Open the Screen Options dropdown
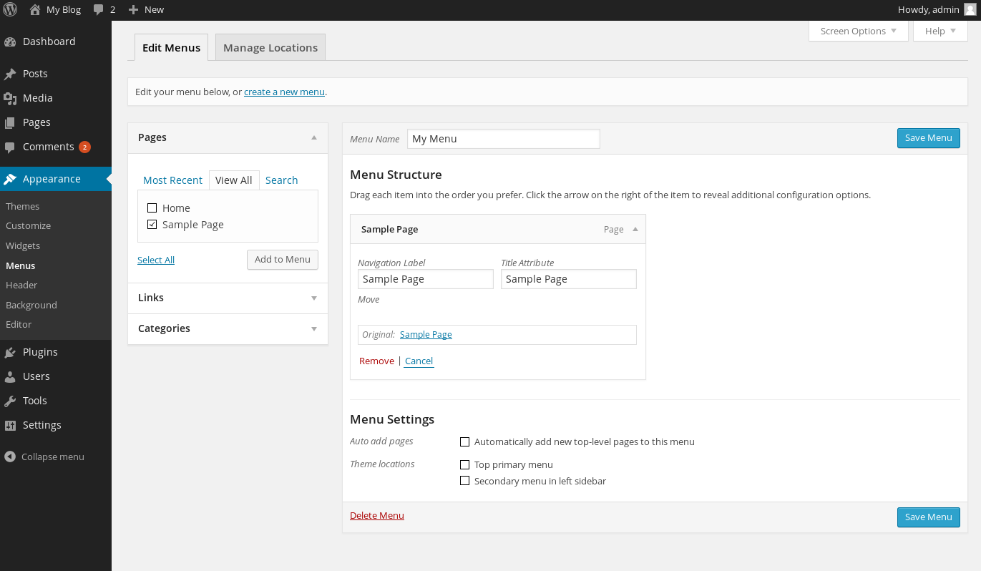This screenshot has height=571, width=981. 858,31
